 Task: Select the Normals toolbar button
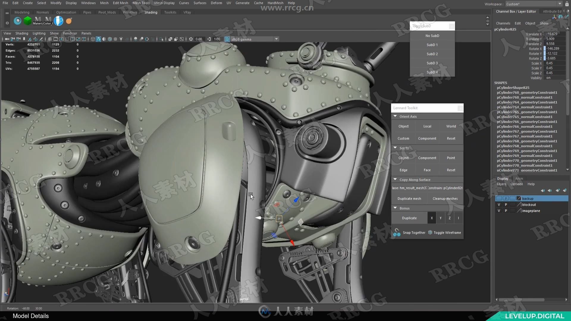tap(43, 12)
